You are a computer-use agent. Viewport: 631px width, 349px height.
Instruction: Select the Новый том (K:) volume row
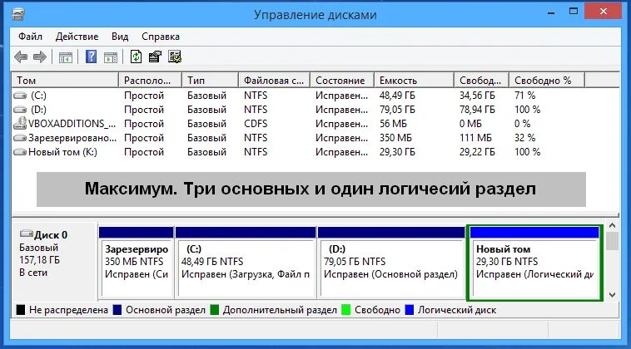click(298, 152)
